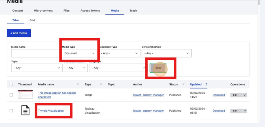Switch to the Grid view tab
This screenshot has width=265, height=127.
(32, 20)
